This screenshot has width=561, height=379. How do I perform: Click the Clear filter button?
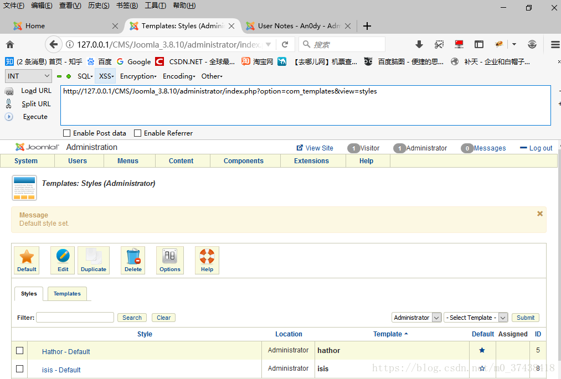point(163,318)
